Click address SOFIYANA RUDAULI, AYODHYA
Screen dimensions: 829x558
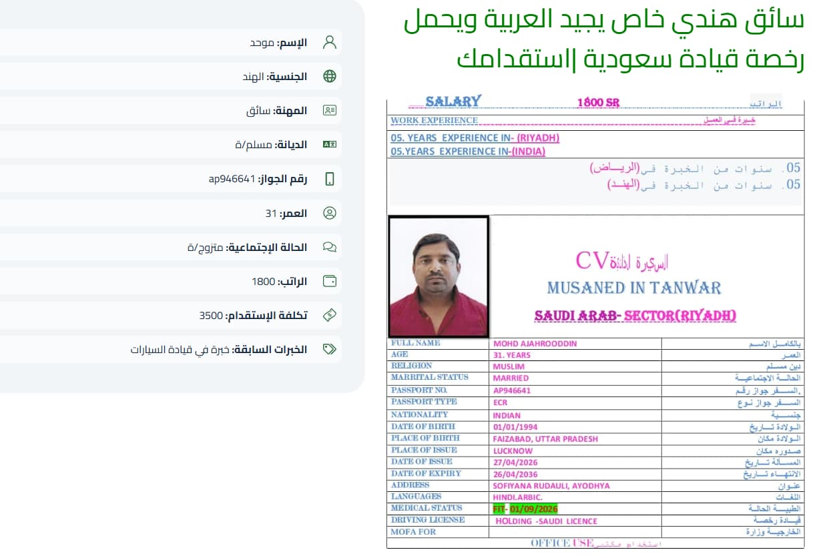tap(551, 486)
